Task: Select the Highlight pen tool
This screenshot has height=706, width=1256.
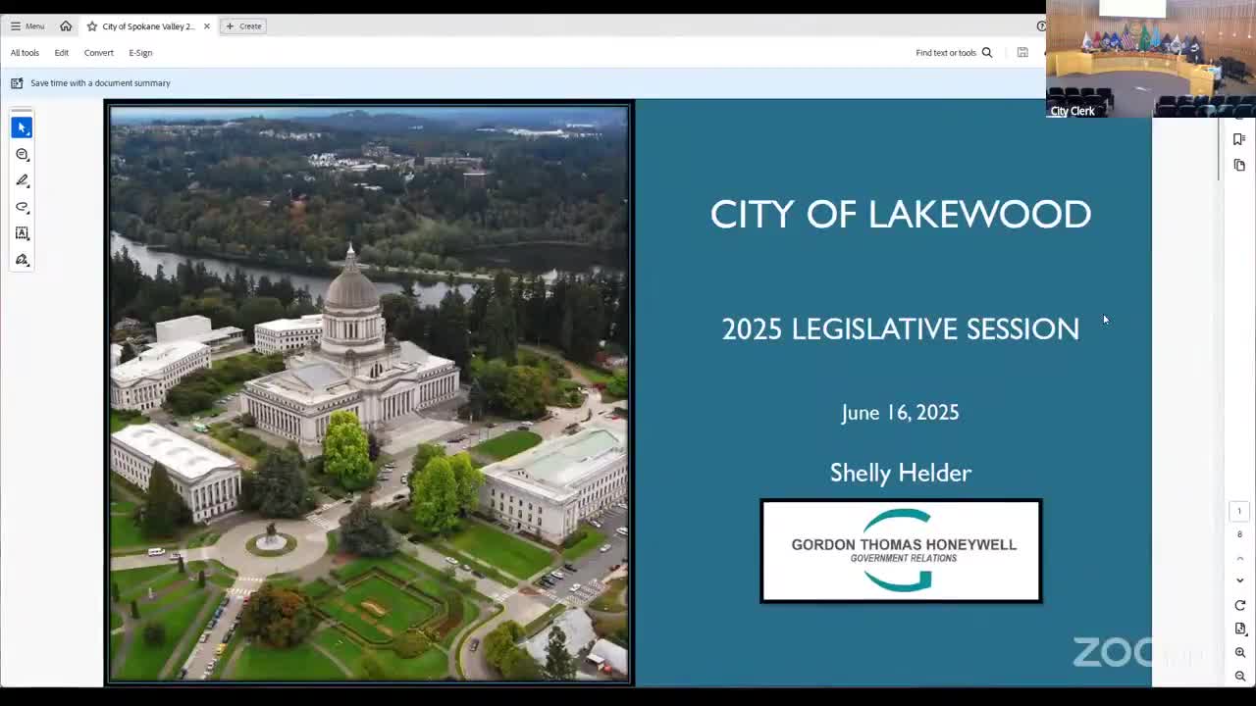Action: (x=22, y=180)
